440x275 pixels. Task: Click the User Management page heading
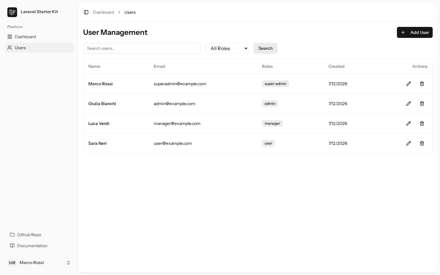click(x=115, y=32)
